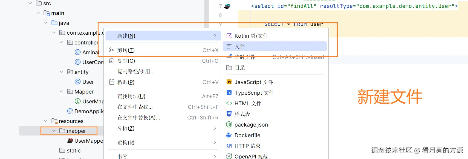Open the 新建(N) submenu
This screenshot has width=468, height=159.
(163, 36)
